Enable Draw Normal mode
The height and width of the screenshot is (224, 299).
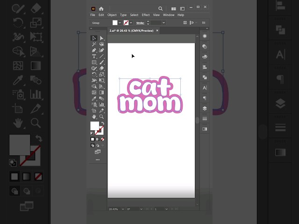click(93, 145)
